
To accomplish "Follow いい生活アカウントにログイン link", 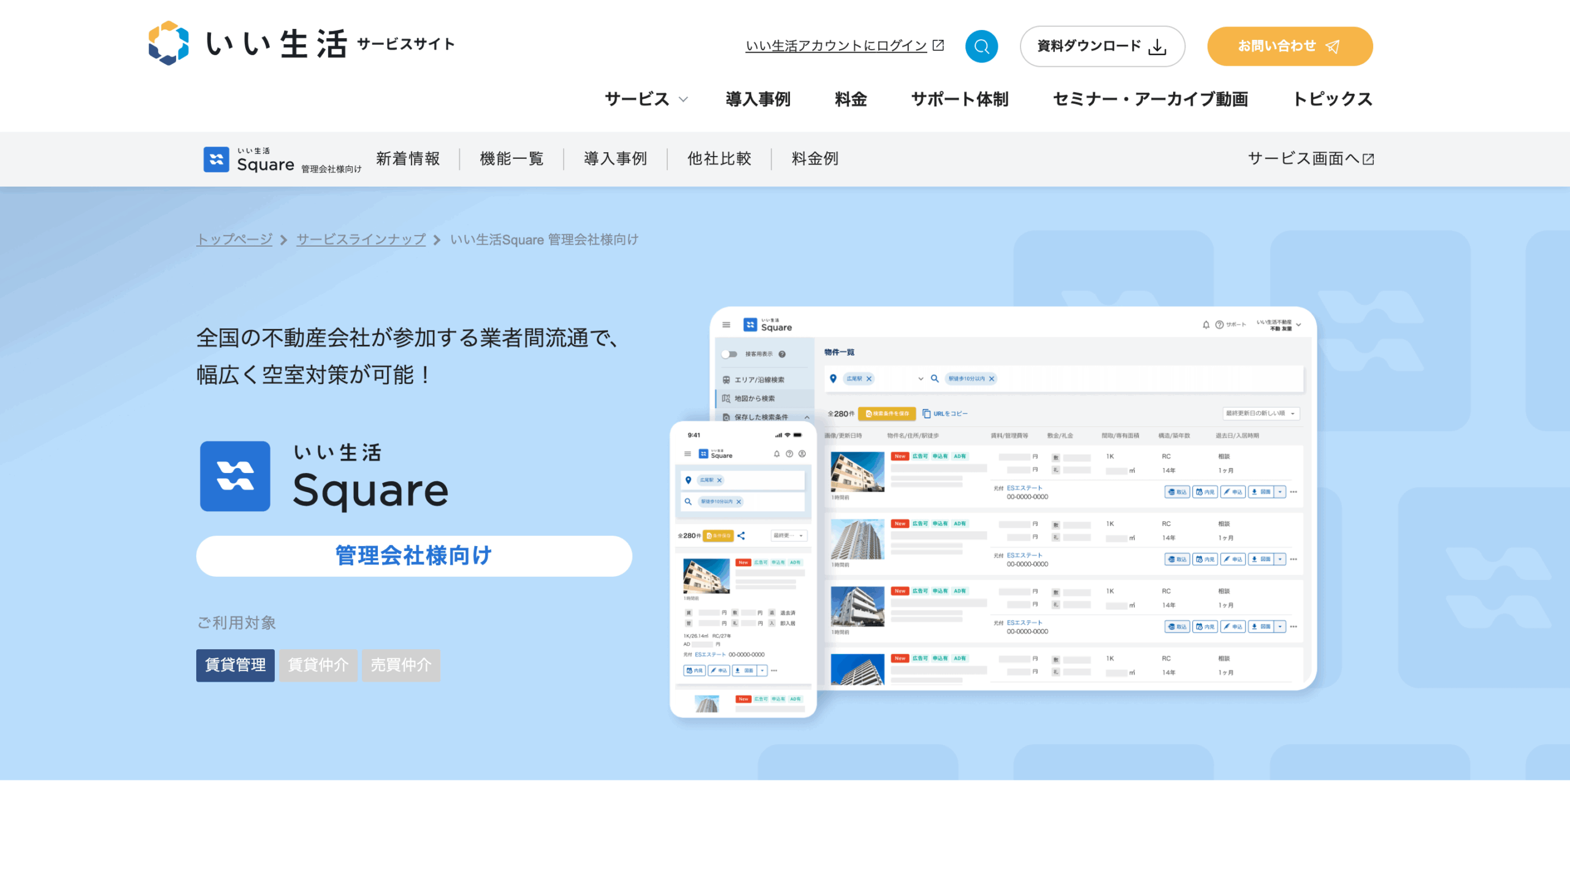I will point(836,46).
